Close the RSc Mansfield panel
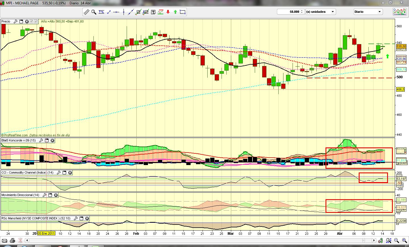The width and height of the screenshot is (409, 247). coord(87,218)
